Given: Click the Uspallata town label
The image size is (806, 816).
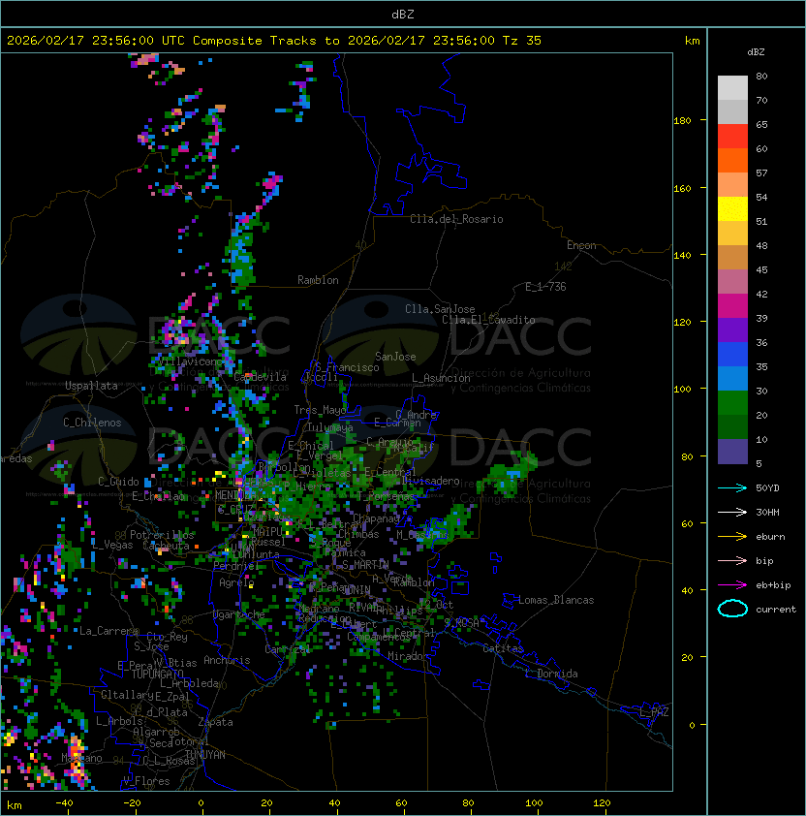Looking at the screenshot, I should click(x=91, y=386).
